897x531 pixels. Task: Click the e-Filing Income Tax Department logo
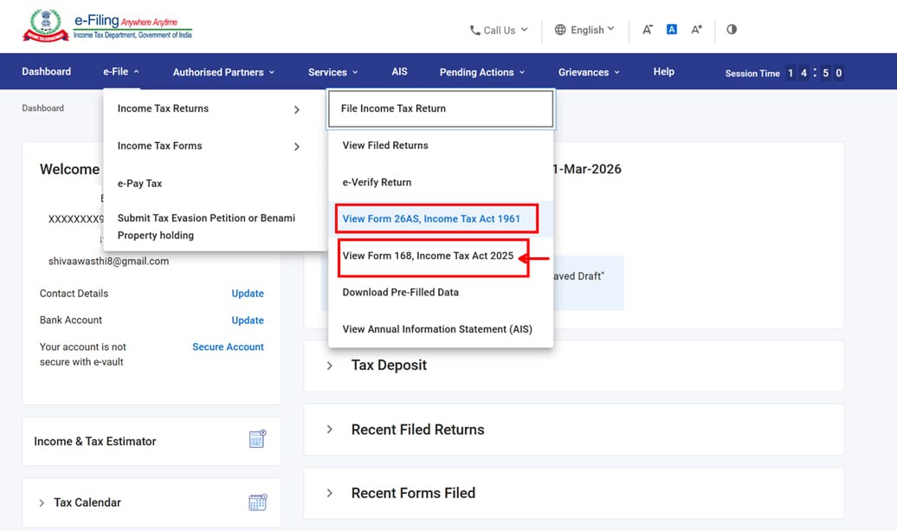pos(107,26)
